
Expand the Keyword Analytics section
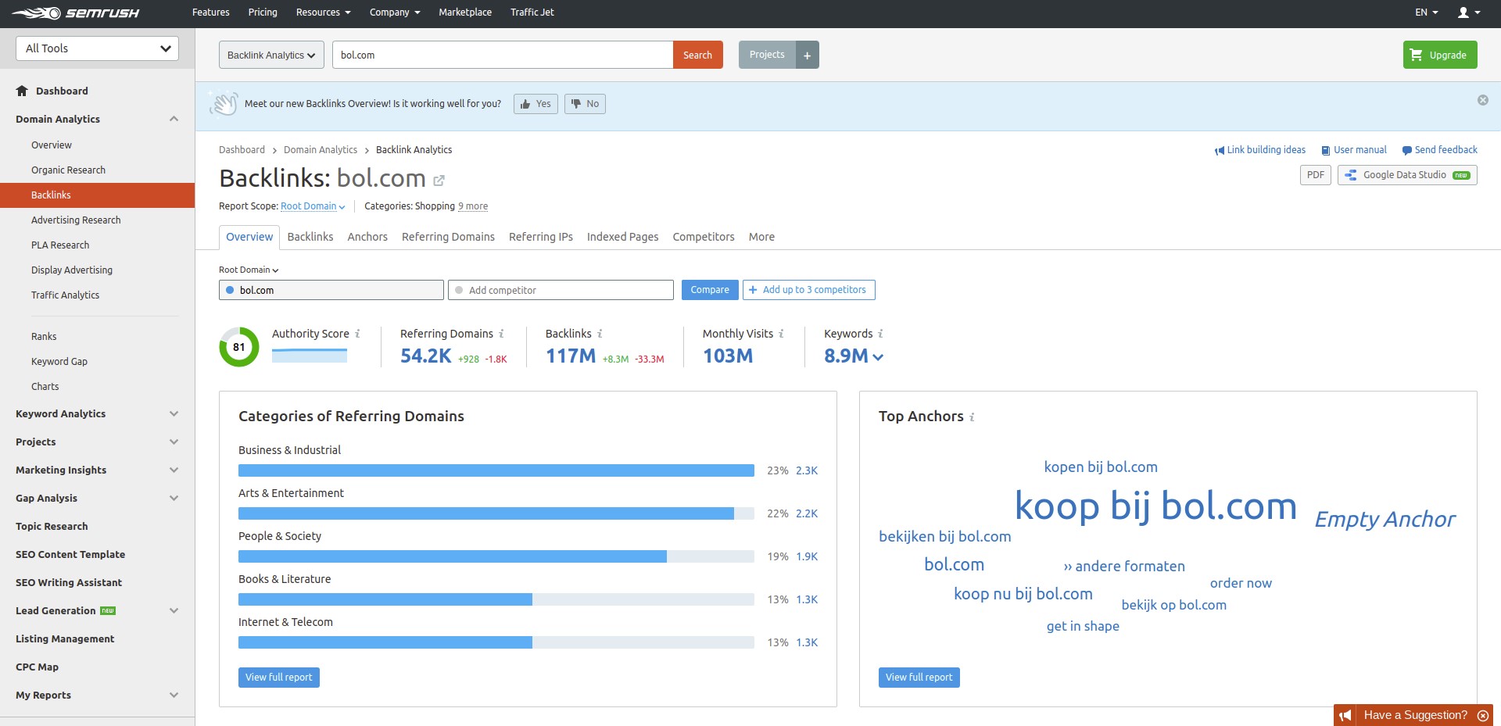pos(174,413)
